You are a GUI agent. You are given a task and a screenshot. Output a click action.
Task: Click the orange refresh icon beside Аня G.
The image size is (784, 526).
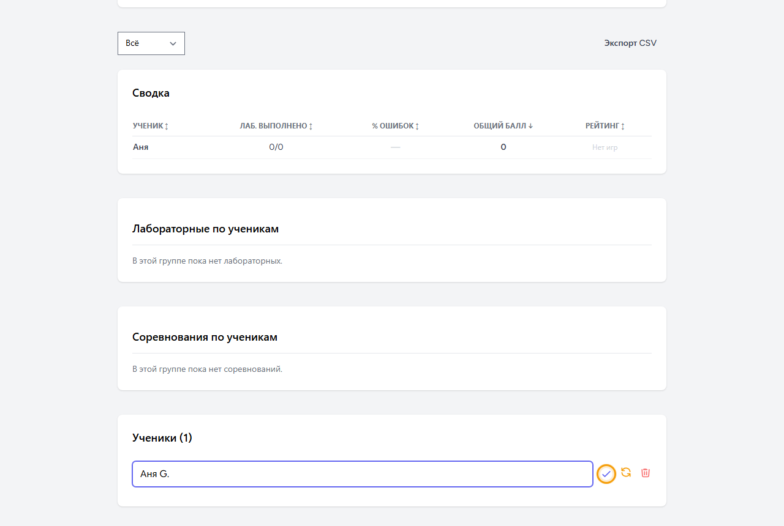pyautogui.click(x=626, y=473)
